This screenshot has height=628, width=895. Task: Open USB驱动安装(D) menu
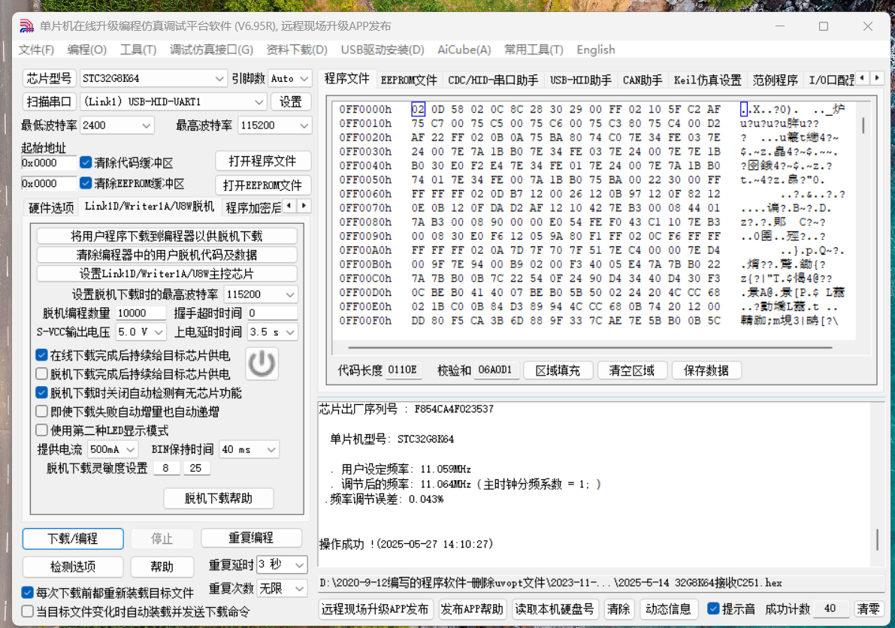tap(382, 50)
